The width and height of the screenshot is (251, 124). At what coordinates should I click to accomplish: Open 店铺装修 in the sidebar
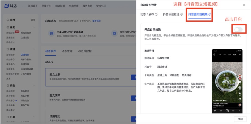pyautogui.click(x=10, y=55)
